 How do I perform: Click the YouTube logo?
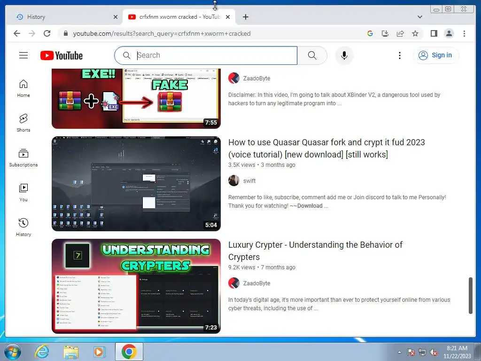[62, 55]
